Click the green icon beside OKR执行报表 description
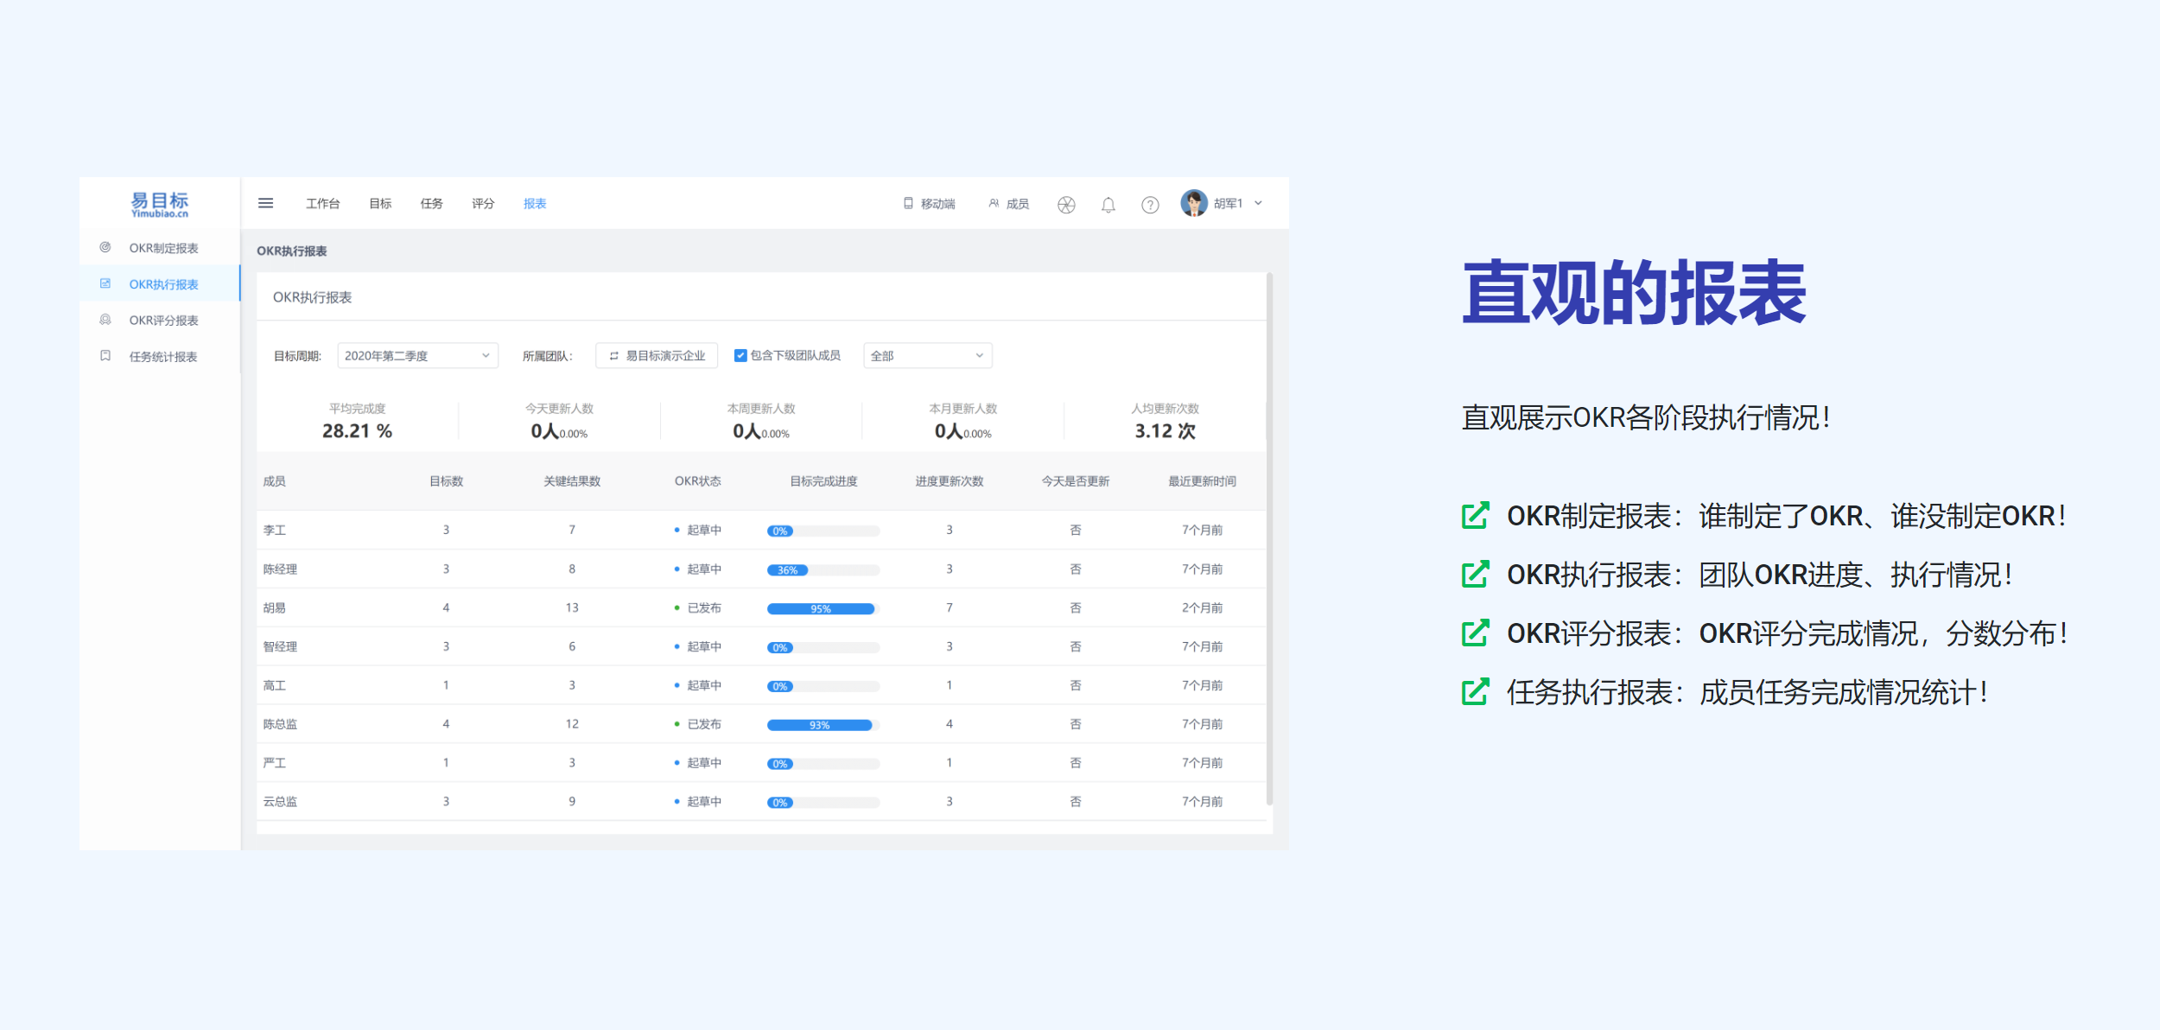Image resolution: width=2160 pixels, height=1030 pixels. [1476, 574]
